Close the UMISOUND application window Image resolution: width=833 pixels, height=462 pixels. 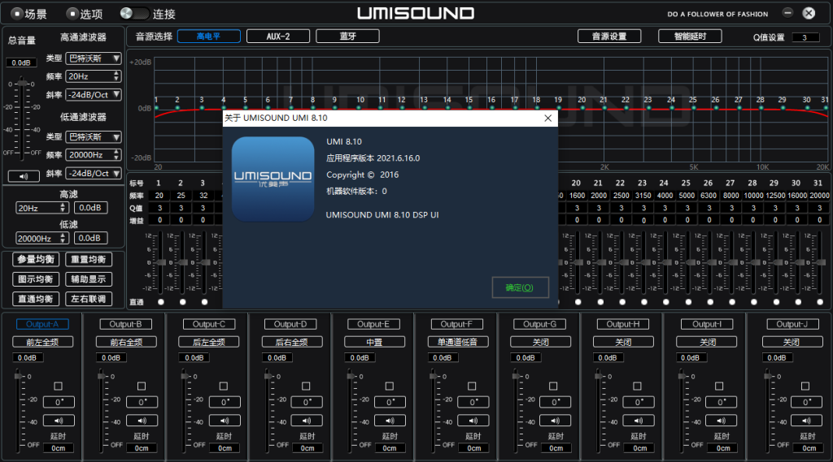pos(809,13)
